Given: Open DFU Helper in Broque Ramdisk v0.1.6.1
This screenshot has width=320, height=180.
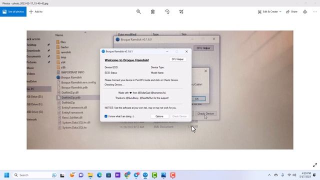Looking at the screenshot, I should (177, 59).
